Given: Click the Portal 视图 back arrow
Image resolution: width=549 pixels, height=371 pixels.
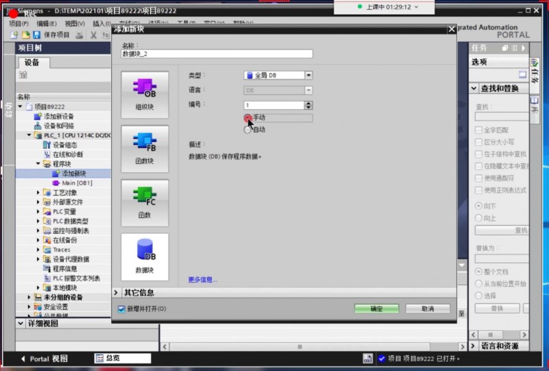Looking at the screenshot, I should (23, 359).
